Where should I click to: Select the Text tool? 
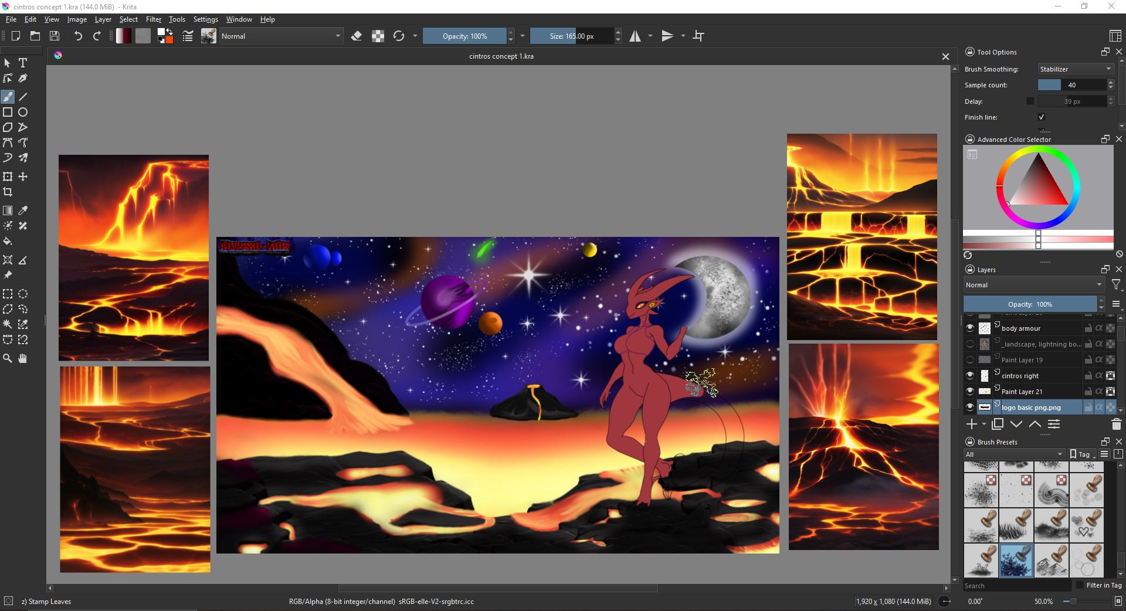point(23,63)
